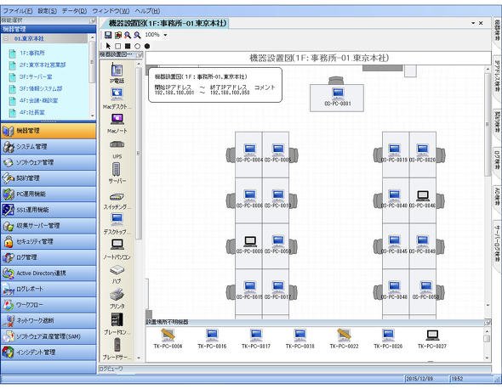Toggle pin on the 設置場所不明機器 panel
This screenshot has height=389, width=502.
pos(487,322)
